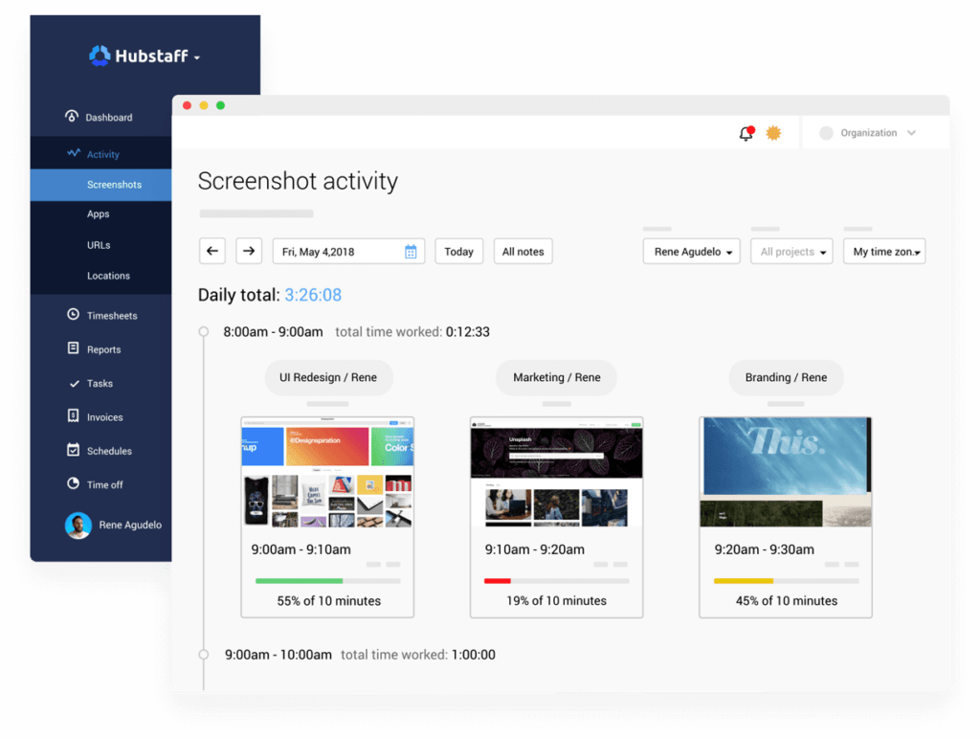The height and width of the screenshot is (738, 980).
Task: Open the Dashboard menu item
Action: [x=109, y=118]
